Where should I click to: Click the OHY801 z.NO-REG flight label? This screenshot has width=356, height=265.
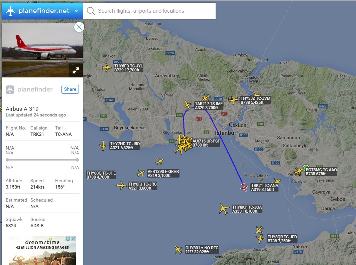click(x=202, y=250)
